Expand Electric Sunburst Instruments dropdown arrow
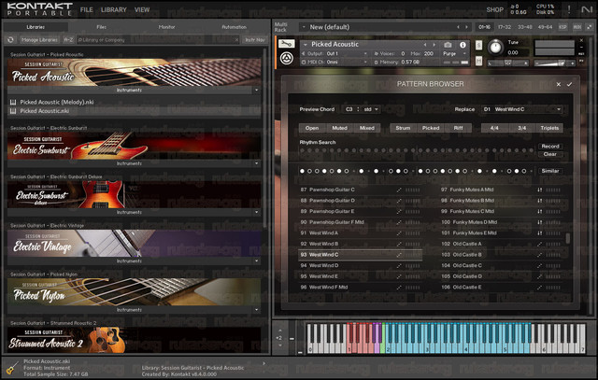 [x=256, y=163]
